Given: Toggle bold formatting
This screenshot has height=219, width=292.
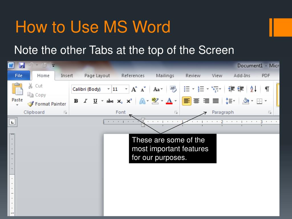Looking at the screenshot, I should pos(76,101).
